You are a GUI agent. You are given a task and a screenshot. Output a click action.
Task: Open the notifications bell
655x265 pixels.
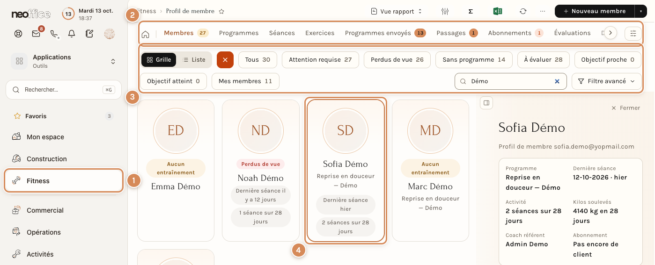click(72, 34)
